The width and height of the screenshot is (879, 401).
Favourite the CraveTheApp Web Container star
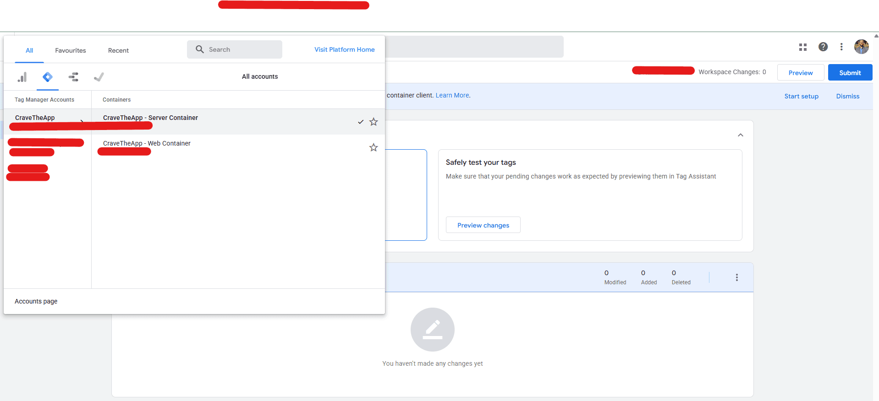click(374, 147)
